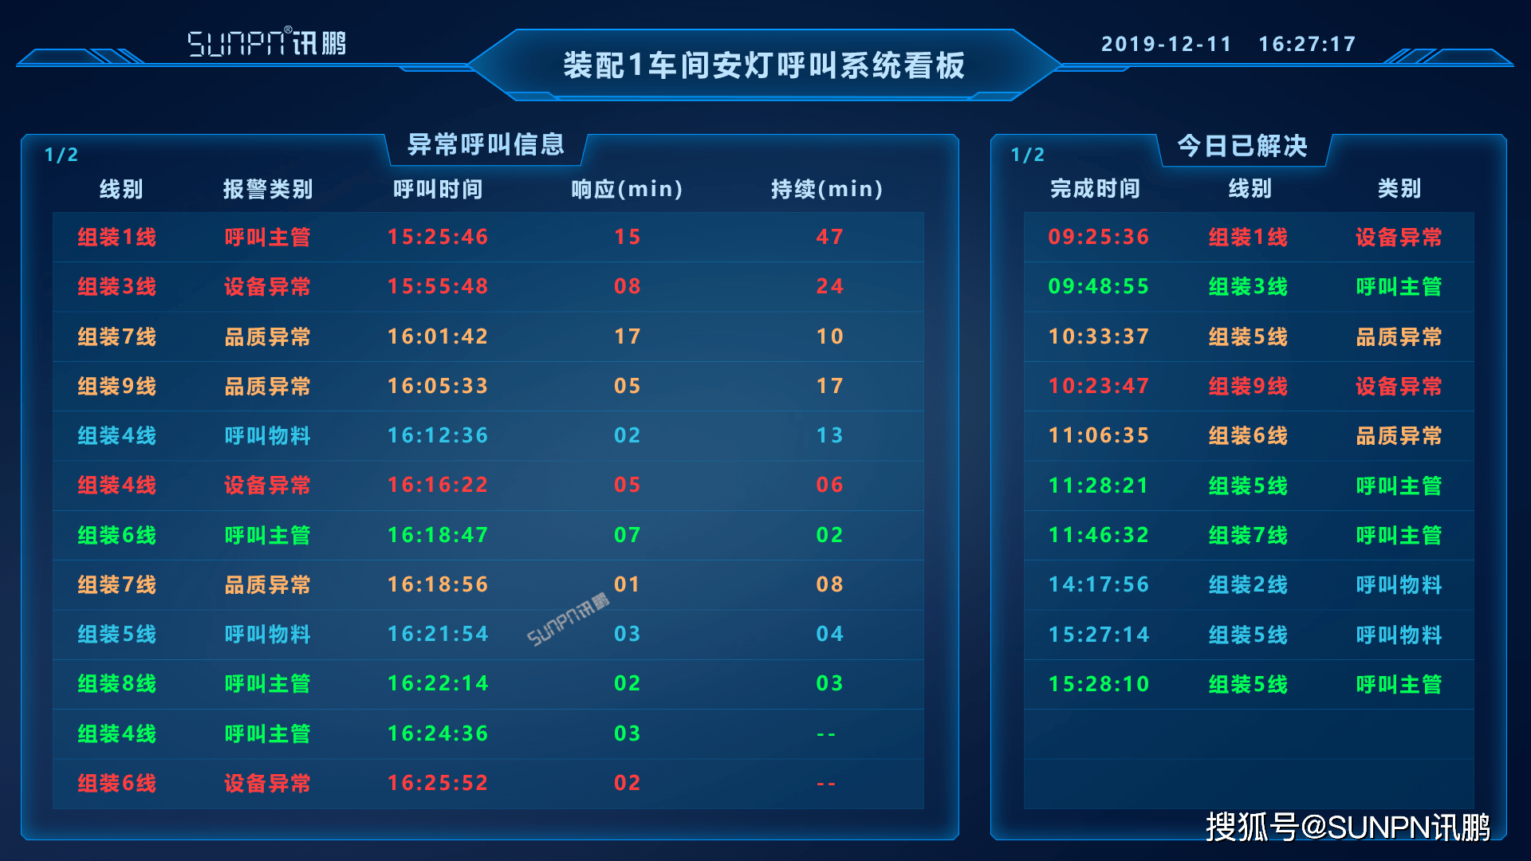Click the clock time 16:27:17

coord(1307,44)
